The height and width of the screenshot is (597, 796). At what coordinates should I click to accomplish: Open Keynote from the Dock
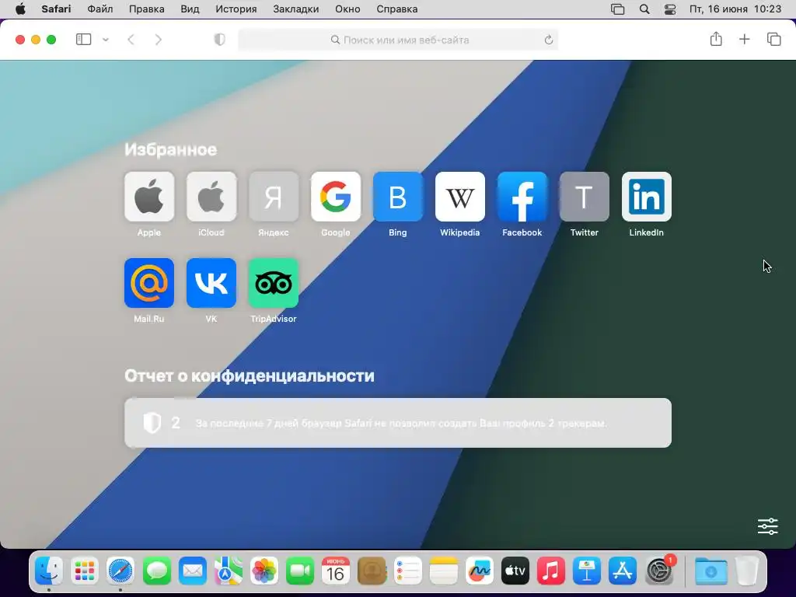pos(587,571)
